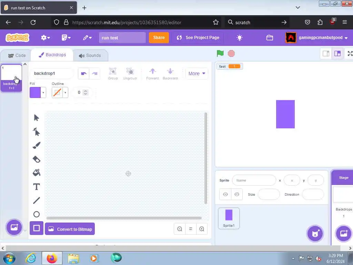This screenshot has width=353, height=265.
Task: Open the browser tab list chevron
Action: coord(297,8)
